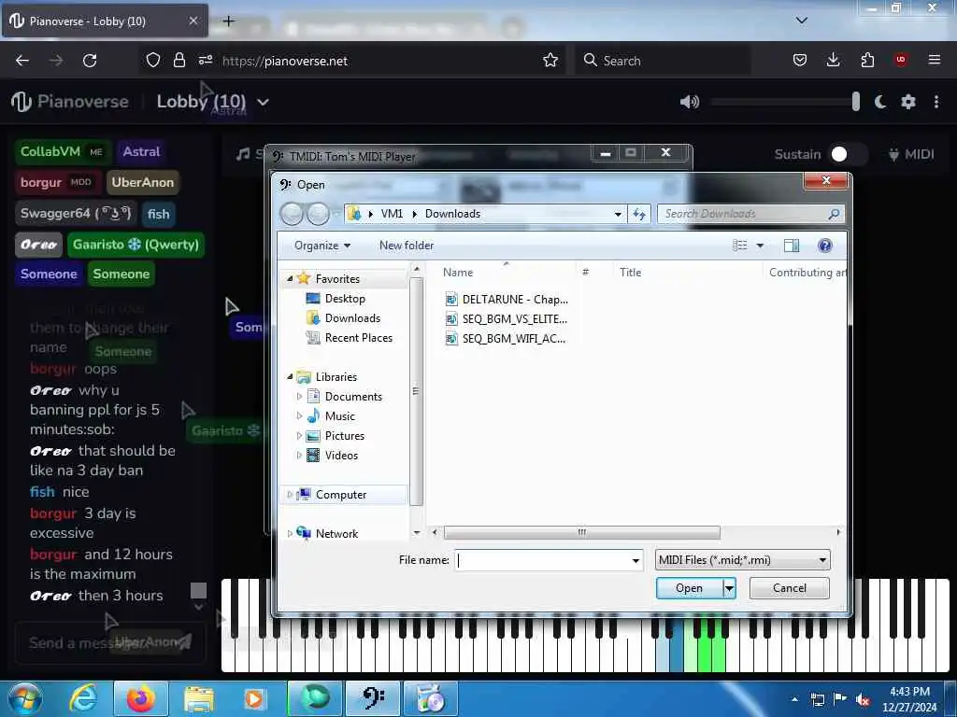Refresh the Downloads folder view

click(x=639, y=214)
